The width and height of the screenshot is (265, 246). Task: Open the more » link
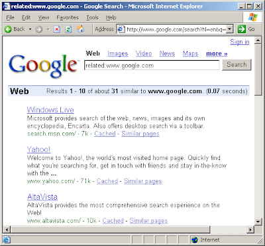(217, 54)
